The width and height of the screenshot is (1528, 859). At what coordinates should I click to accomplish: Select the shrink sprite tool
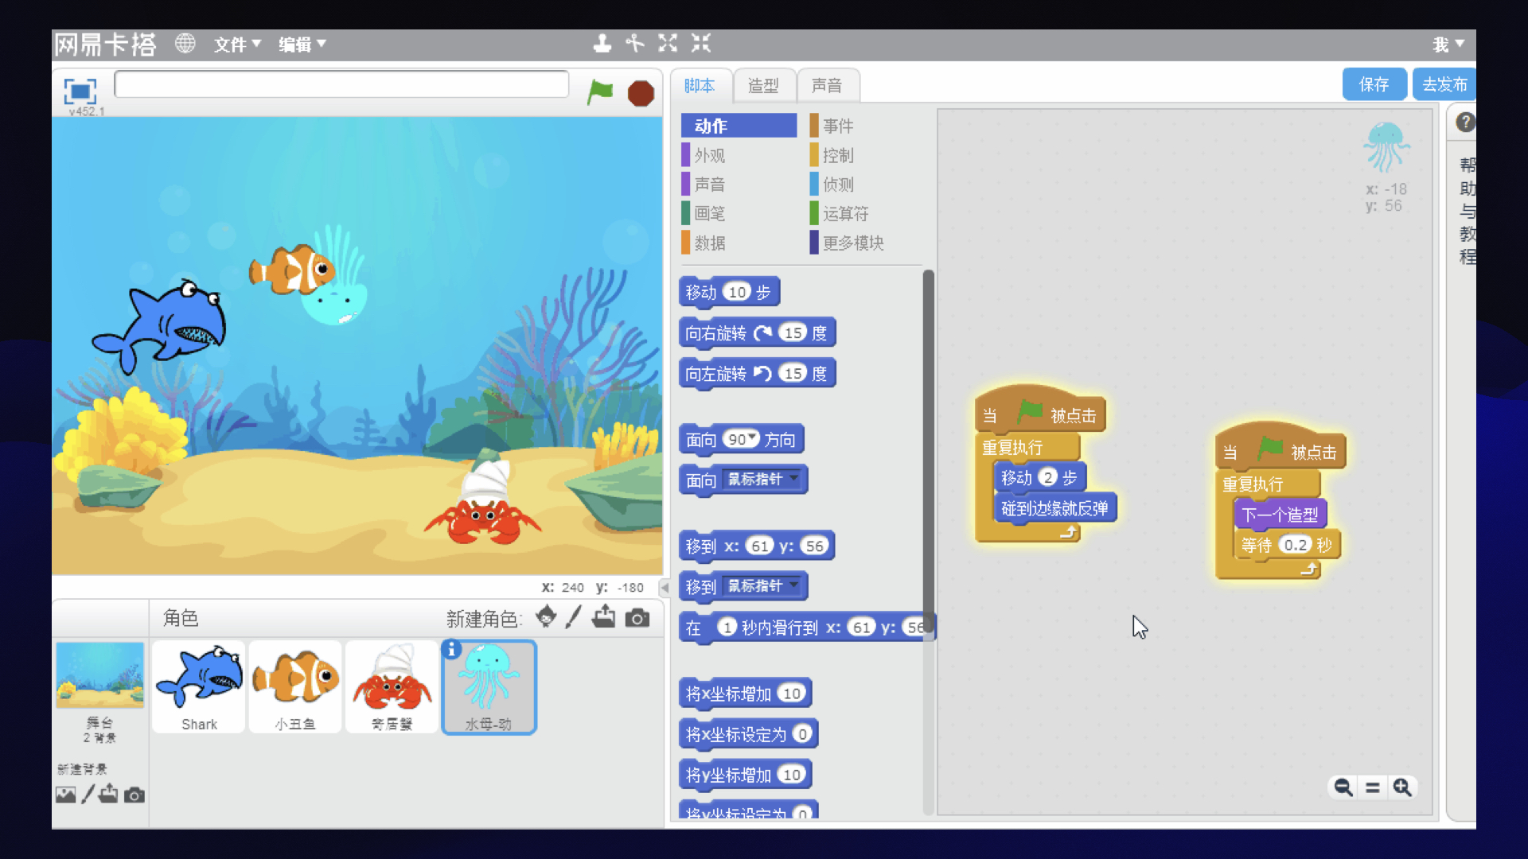pyautogui.click(x=701, y=43)
